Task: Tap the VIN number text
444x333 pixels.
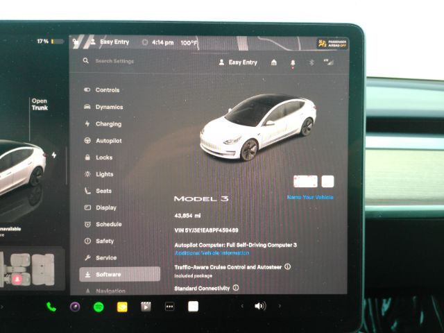Action: (206, 230)
